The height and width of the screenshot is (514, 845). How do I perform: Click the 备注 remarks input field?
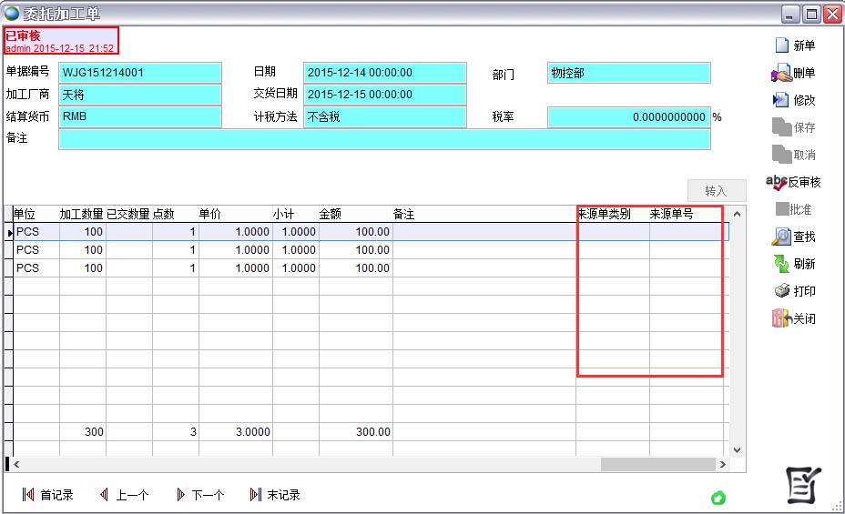pos(383,139)
